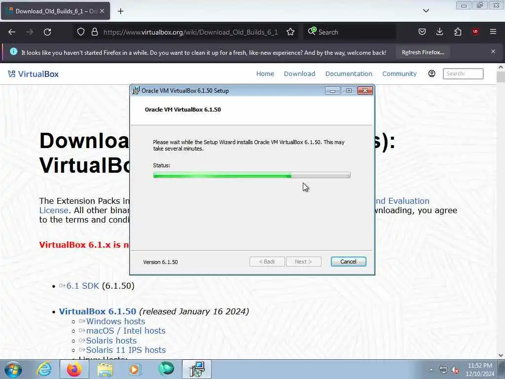The image size is (505, 379).
Task: Bookmark this page with the star icon
Action: coord(290,32)
